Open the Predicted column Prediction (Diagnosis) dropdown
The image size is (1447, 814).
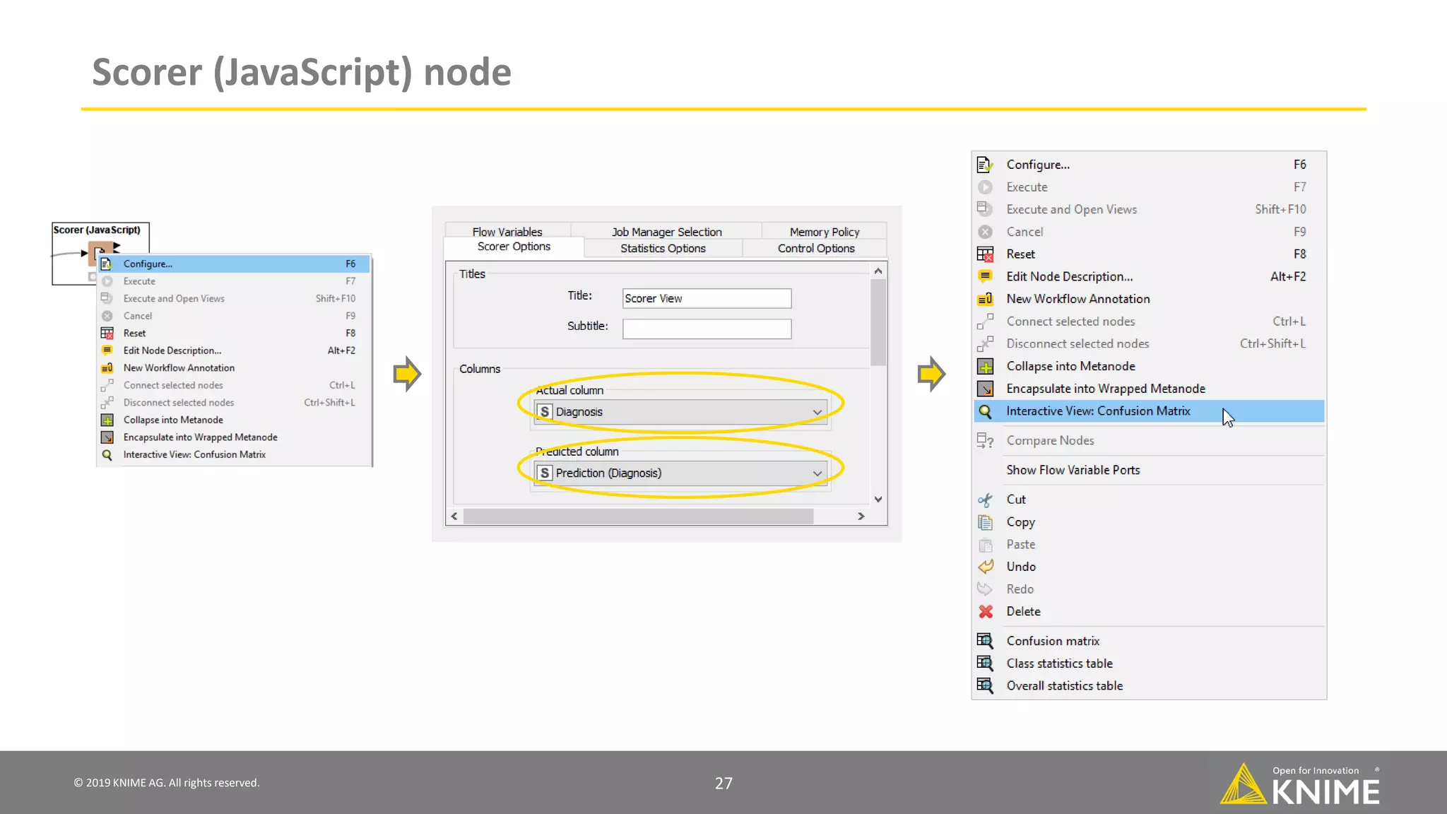coord(680,473)
